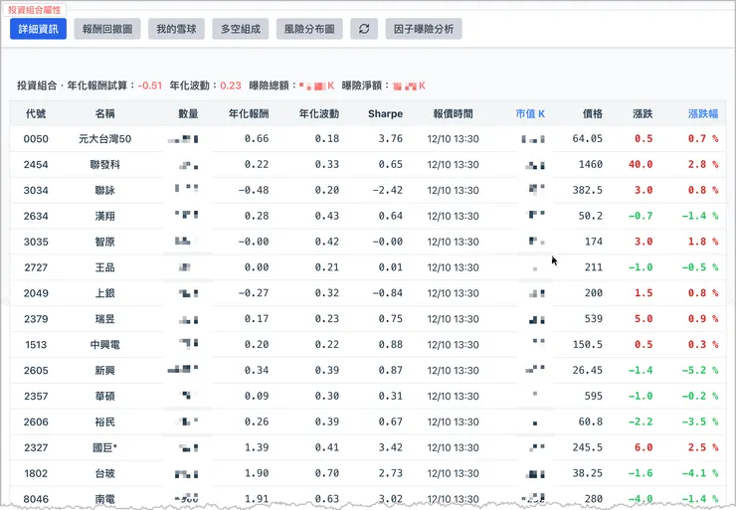The width and height of the screenshot is (736, 510).
Task: Select stock code 2605
Action: click(36, 371)
